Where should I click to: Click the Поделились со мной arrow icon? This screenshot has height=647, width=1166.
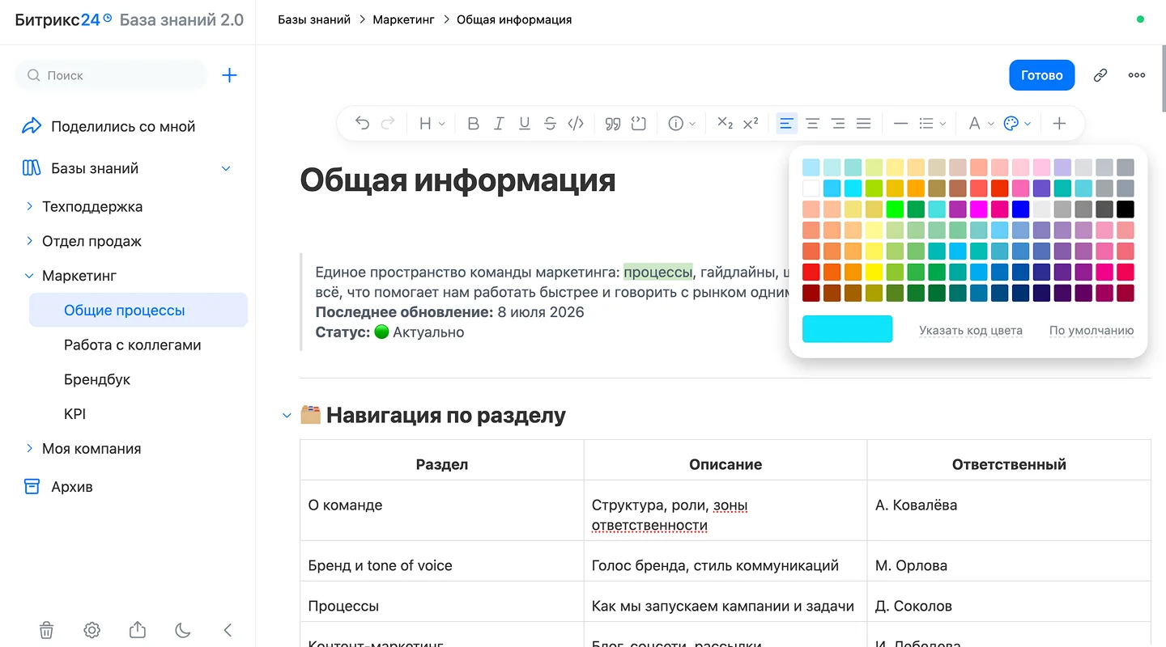click(32, 126)
